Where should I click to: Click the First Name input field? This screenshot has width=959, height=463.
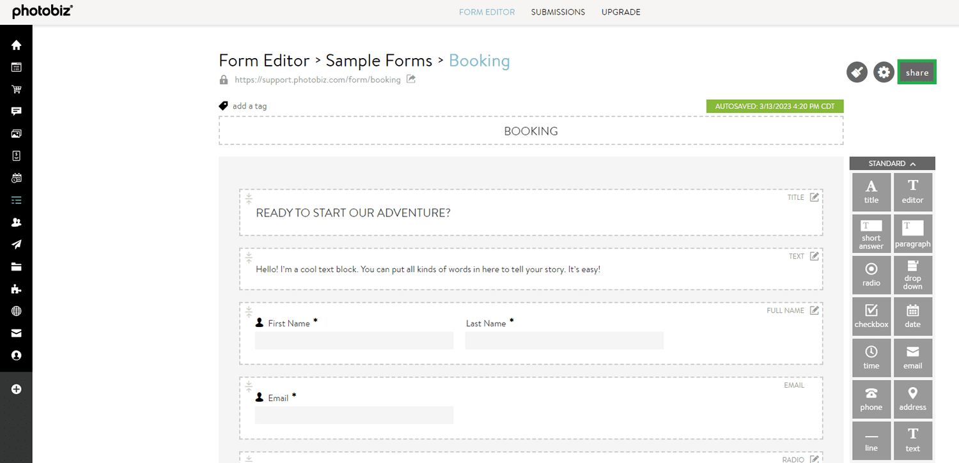click(x=354, y=340)
